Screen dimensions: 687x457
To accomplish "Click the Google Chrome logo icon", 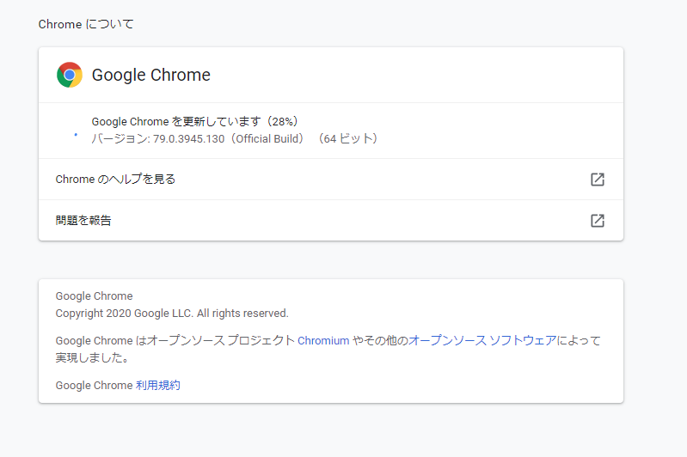I will tap(70, 75).
